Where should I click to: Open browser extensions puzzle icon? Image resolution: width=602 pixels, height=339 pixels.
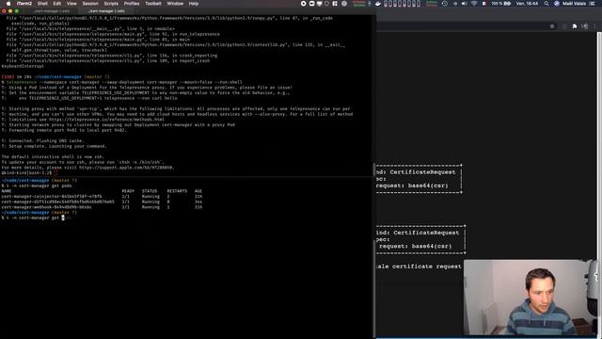(x=575, y=26)
